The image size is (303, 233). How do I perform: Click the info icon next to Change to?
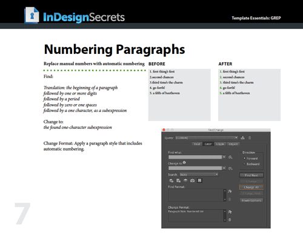click(184, 163)
